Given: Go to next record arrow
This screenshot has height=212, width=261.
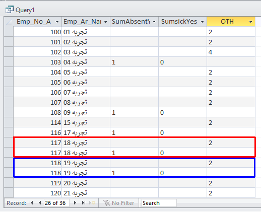Looking at the screenshot, I should coord(75,203).
